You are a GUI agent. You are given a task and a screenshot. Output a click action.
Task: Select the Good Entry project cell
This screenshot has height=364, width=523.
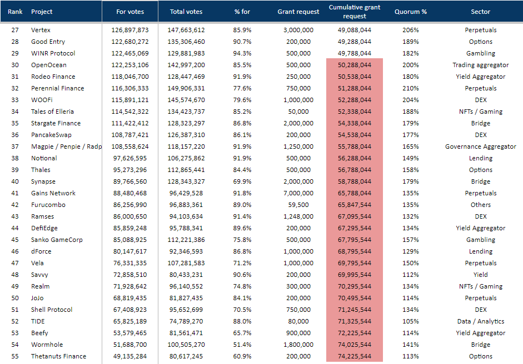point(48,42)
